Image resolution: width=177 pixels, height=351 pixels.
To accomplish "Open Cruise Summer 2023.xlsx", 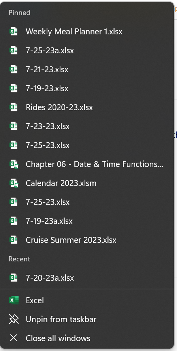I will click(x=87, y=240).
